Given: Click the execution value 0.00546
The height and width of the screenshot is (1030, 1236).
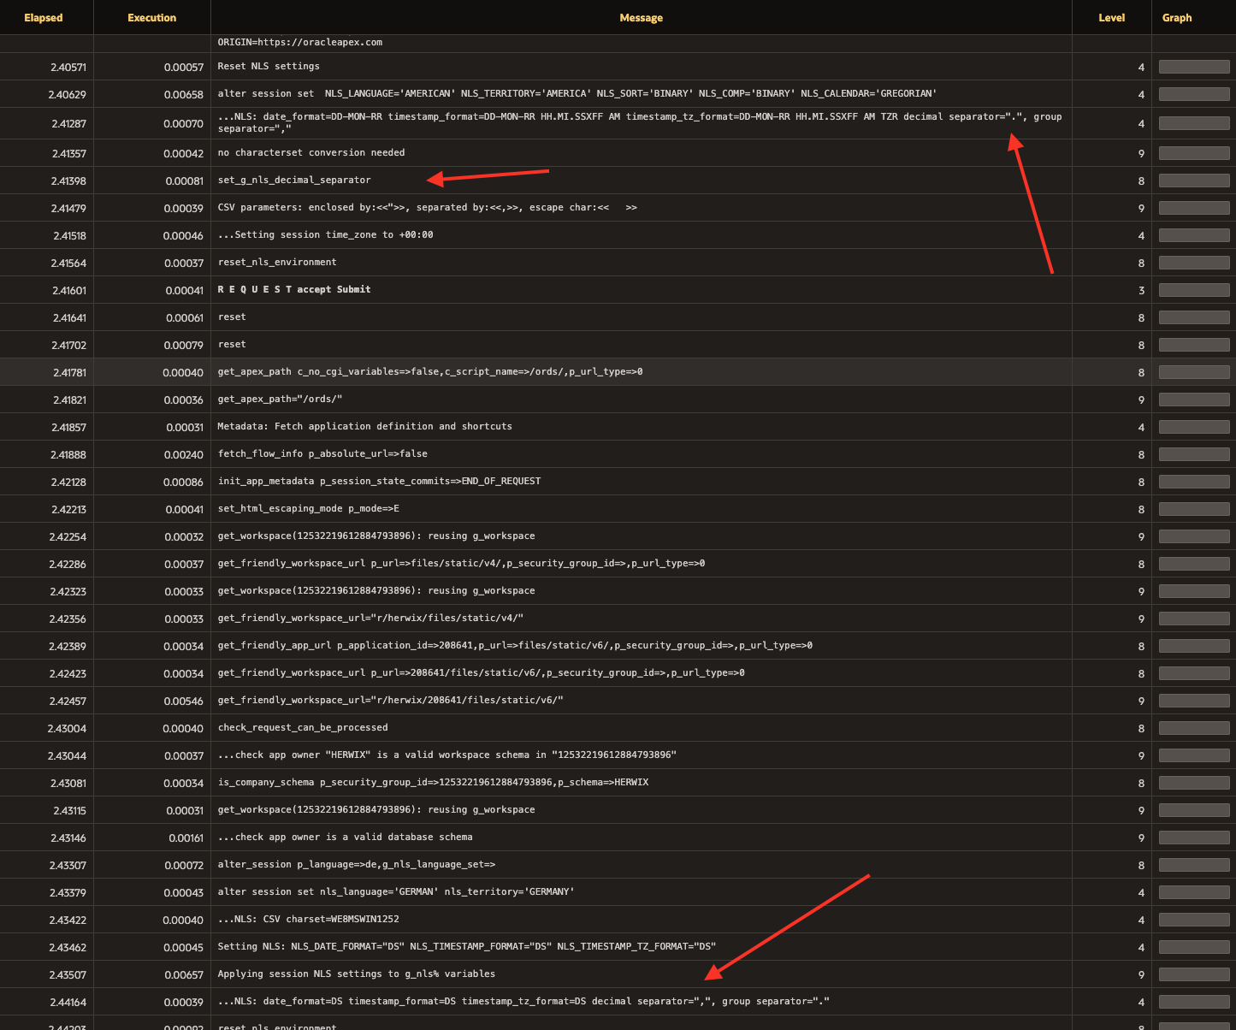Looking at the screenshot, I should pyautogui.click(x=183, y=701).
